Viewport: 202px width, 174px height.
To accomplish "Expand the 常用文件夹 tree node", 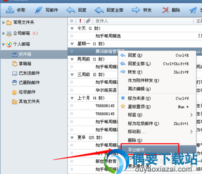I will tap(4, 23).
